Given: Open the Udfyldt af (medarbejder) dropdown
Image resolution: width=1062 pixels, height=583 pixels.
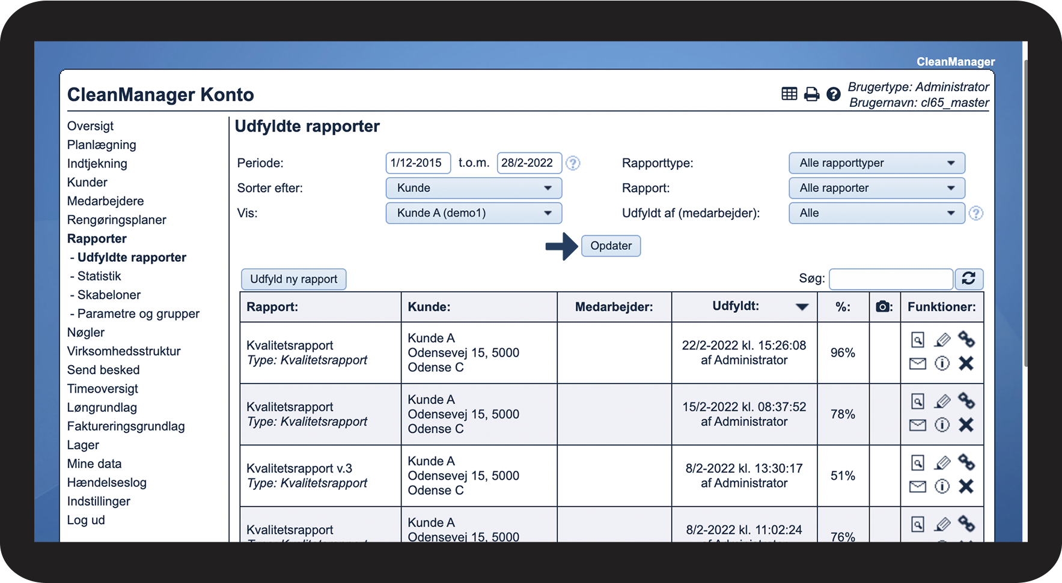Looking at the screenshot, I should coord(876,213).
